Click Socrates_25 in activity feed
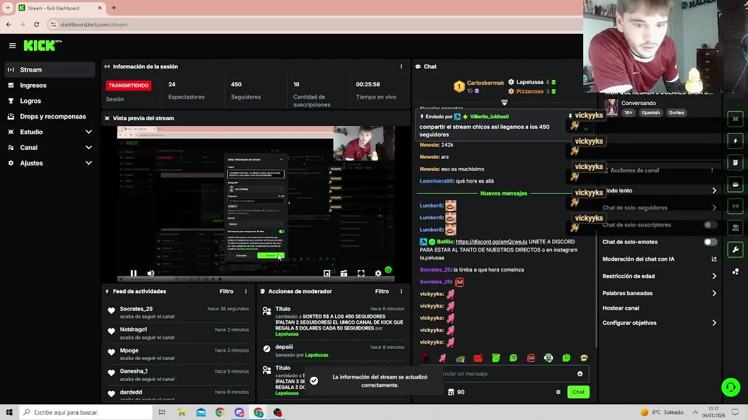 [136, 309]
